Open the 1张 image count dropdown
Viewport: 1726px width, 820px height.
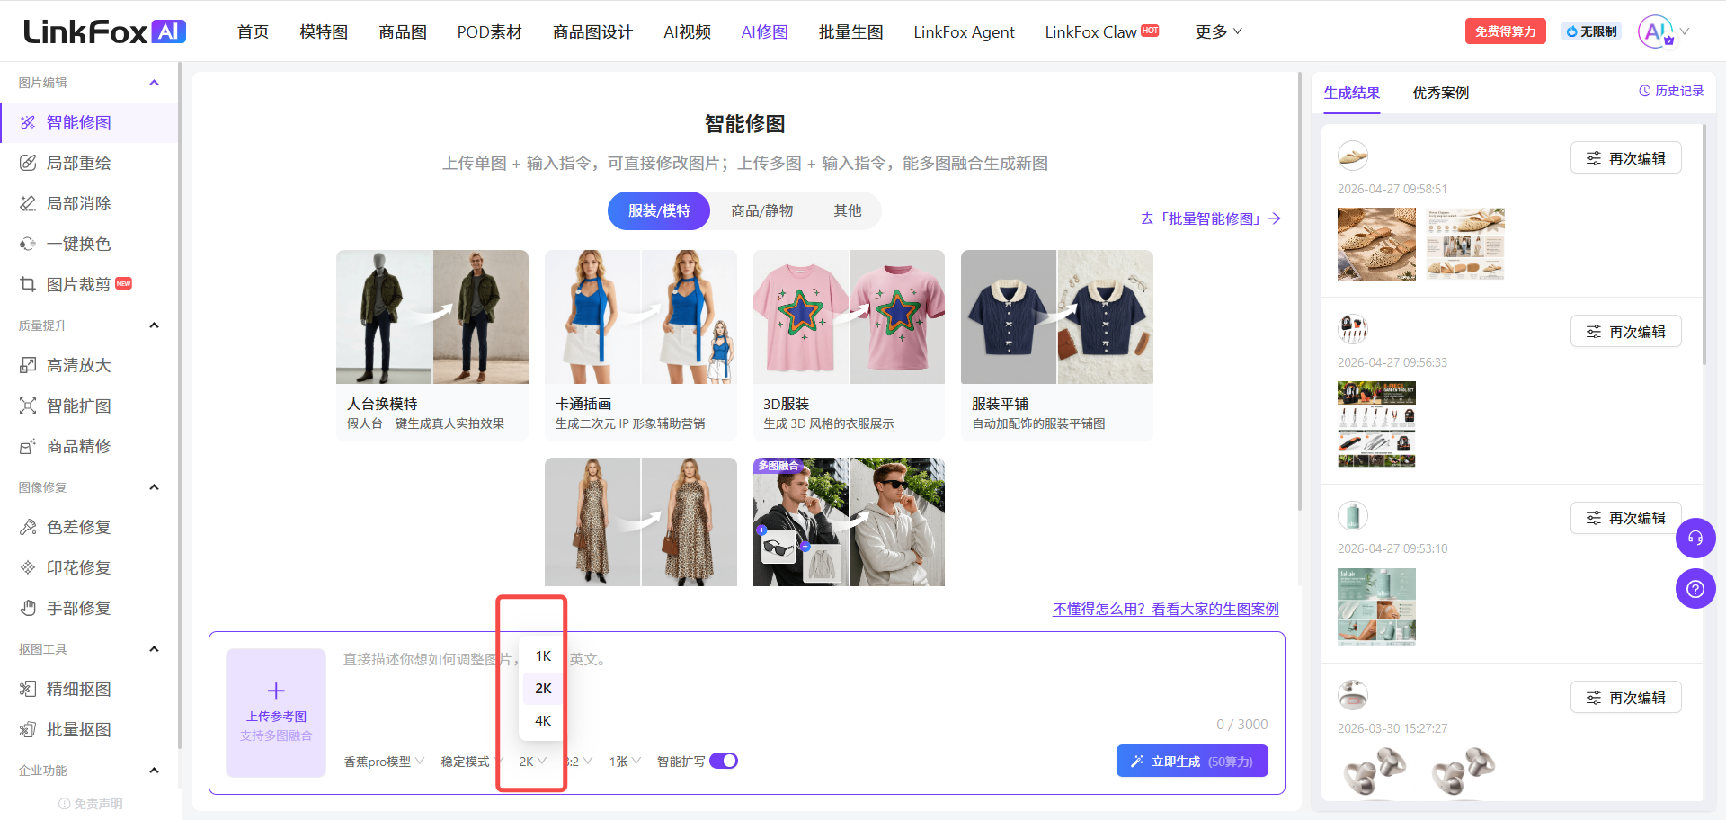(625, 762)
